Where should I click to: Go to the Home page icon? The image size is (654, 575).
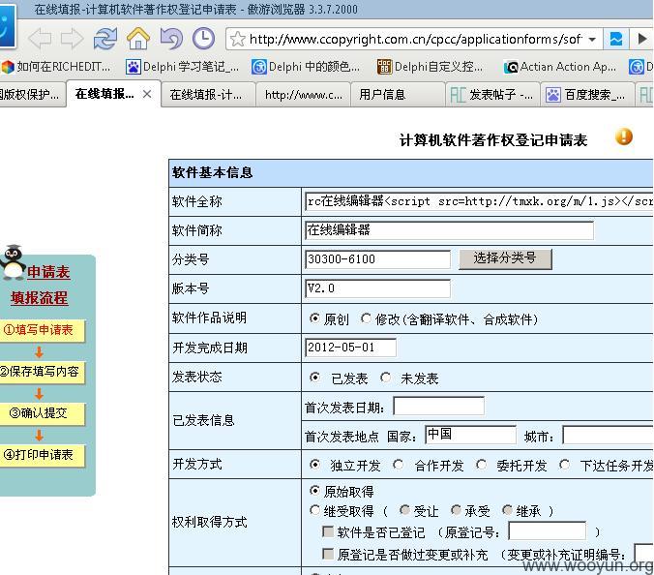click(138, 39)
